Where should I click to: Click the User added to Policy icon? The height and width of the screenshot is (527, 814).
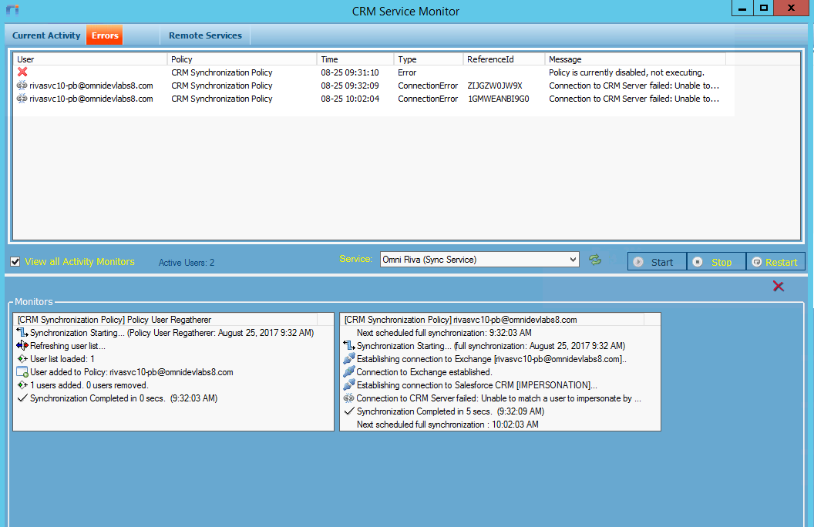[22, 371]
